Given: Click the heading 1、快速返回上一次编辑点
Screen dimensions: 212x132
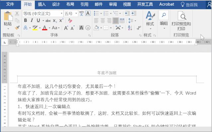Looking at the screenshot, I should point(44,106).
